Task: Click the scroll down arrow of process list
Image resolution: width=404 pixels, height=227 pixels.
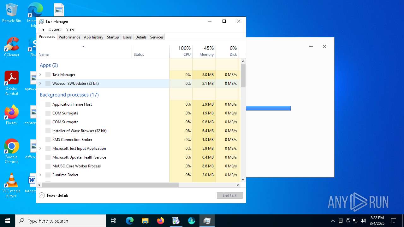Action: [243, 180]
